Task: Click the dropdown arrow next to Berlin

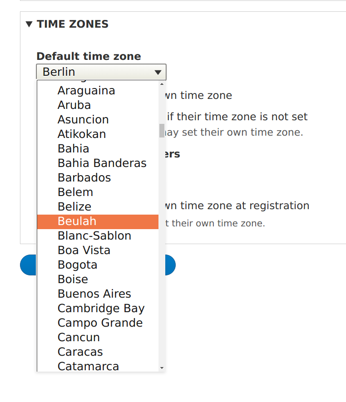Action: [x=158, y=72]
